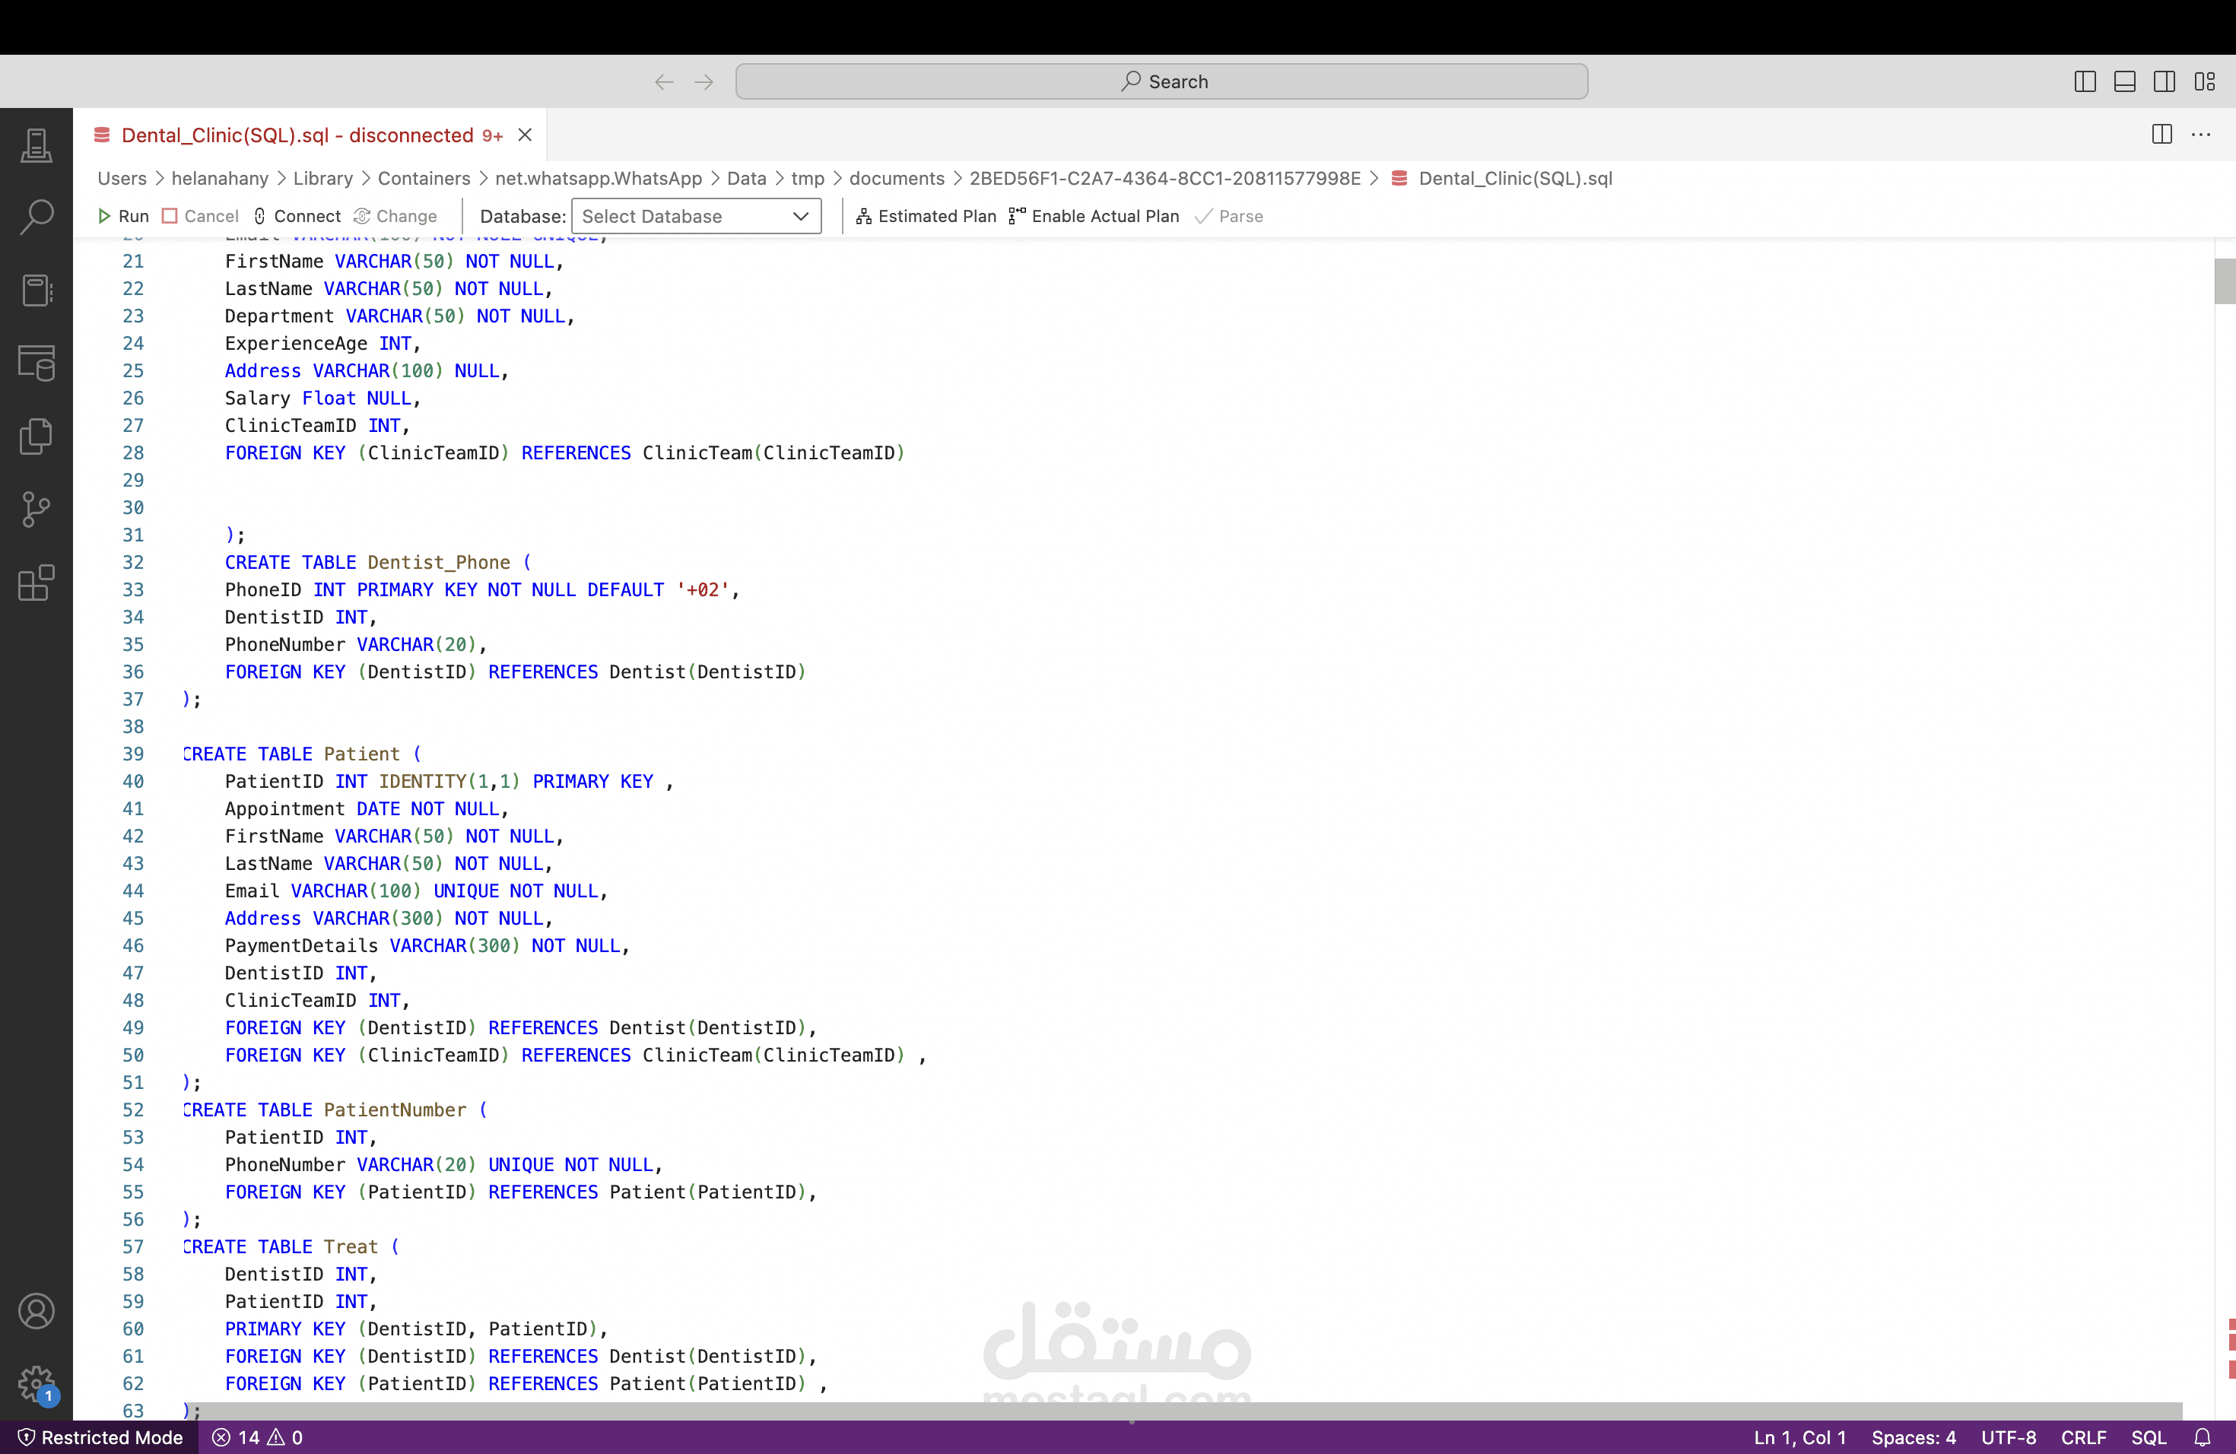Open the 2BED56F1 folder breadcrumb
2236x1454 pixels.
pyautogui.click(x=1165, y=179)
